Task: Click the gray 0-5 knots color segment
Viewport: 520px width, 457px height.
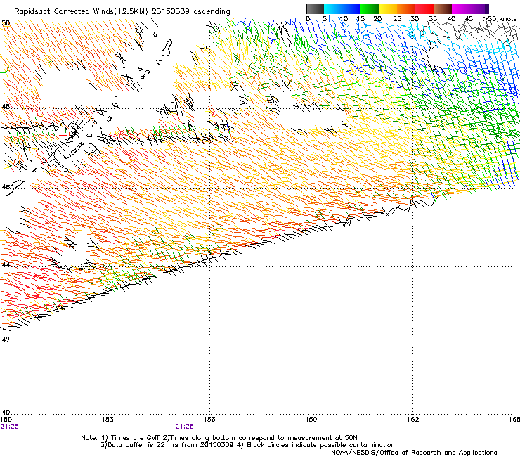Action: coord(315,8)
